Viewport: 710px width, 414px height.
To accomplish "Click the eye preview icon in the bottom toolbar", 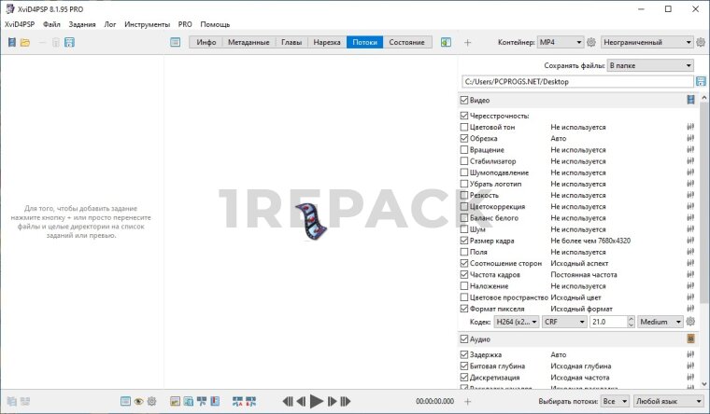I will click(138, 401).
